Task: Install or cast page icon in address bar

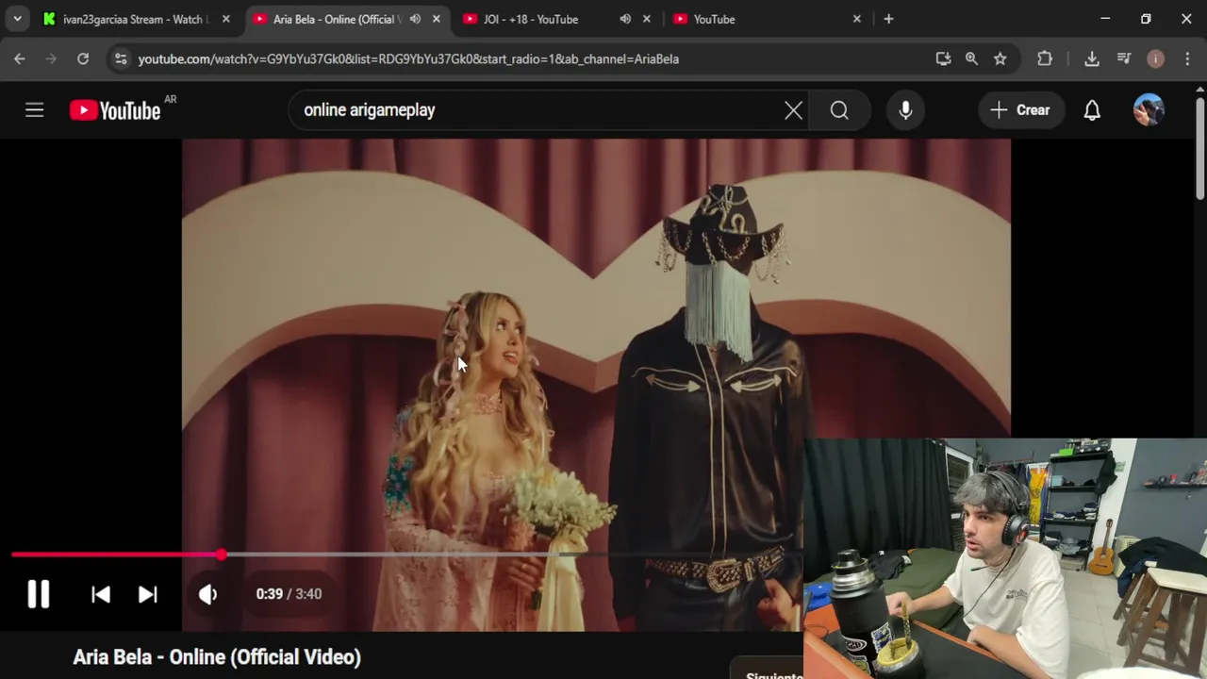Action: click(x=943, y=58)
